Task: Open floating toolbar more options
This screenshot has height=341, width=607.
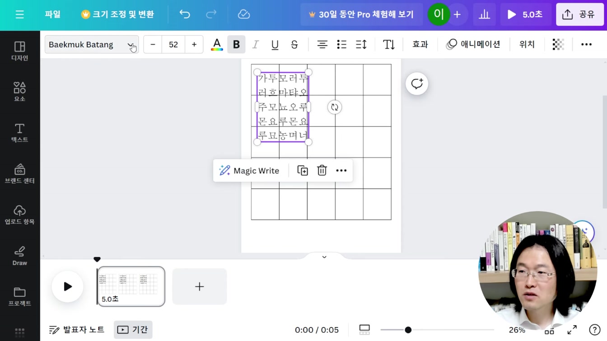Action: 341,170
